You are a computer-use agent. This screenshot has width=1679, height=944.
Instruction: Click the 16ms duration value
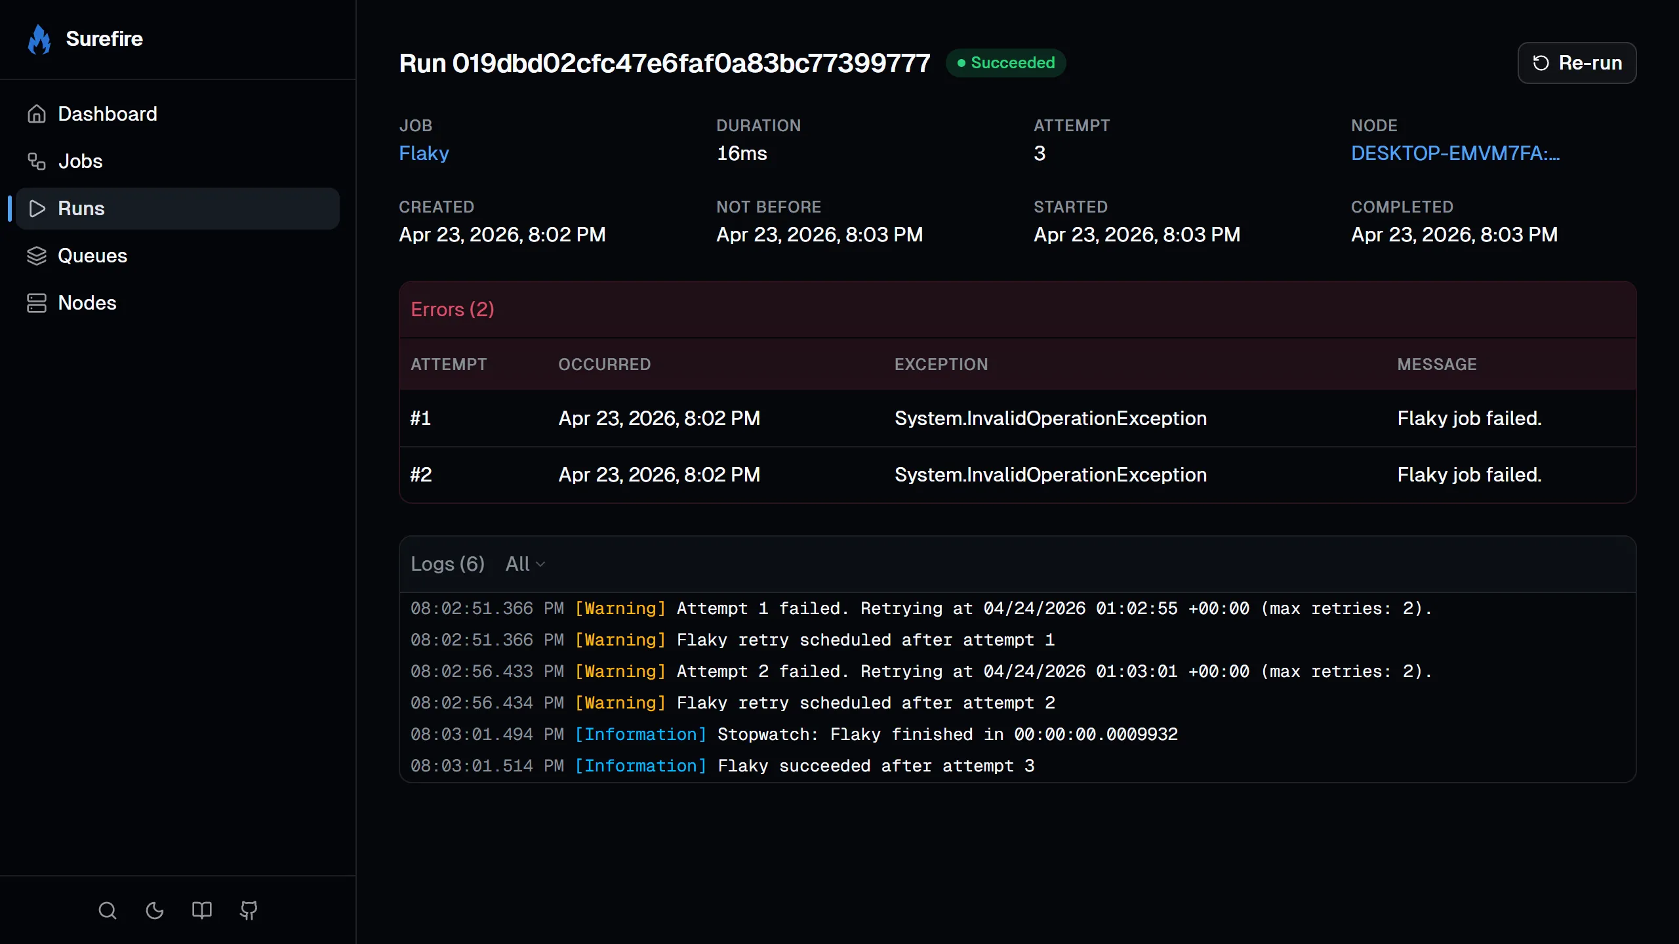742,154
